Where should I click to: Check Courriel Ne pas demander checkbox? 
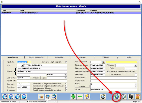pyautogui.click(x=66, y=90)
